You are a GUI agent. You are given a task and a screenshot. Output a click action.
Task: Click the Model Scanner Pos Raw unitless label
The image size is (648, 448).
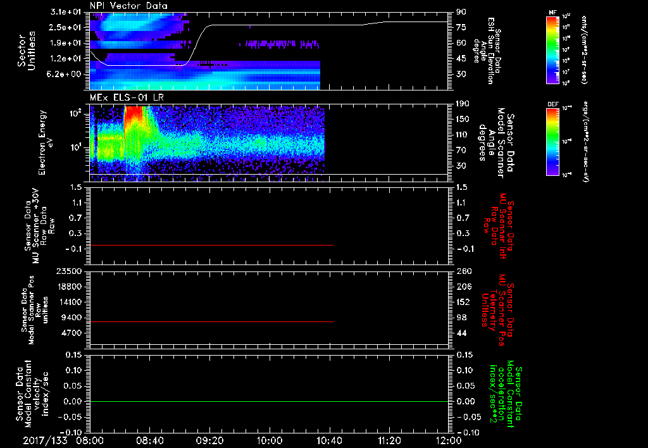[x=35, y=310]
